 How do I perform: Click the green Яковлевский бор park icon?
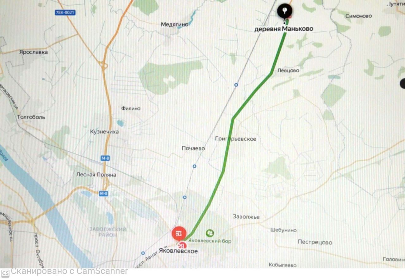(x=210, y=233)
